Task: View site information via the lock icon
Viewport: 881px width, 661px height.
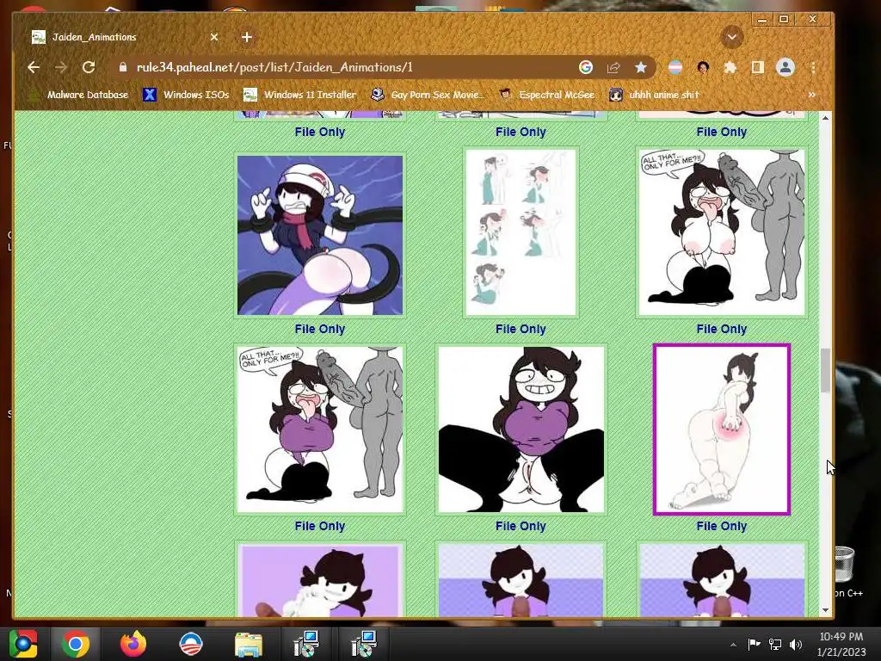Action: 123,67
